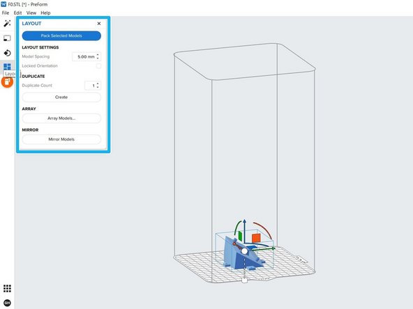Screen dimensions: 413x309
Task: Select the One-Click Print magic wand tool
Action: (7, 24)
